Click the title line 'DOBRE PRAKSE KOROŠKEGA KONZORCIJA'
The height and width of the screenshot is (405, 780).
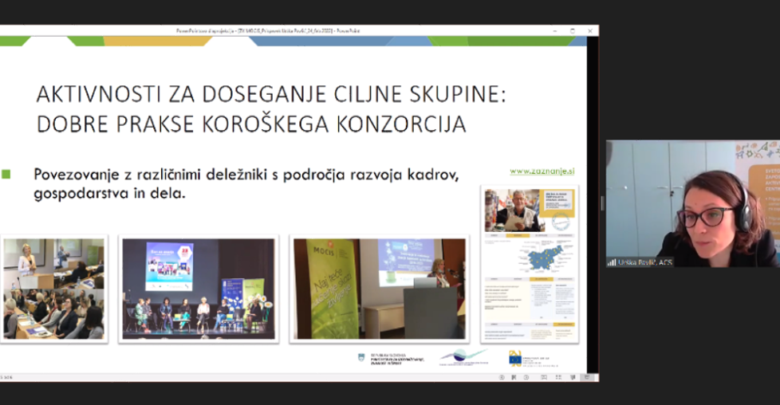point(251,124)
